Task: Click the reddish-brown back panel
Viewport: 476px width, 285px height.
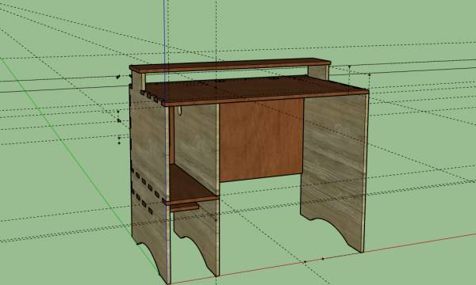Action: [x=261, y=139]
